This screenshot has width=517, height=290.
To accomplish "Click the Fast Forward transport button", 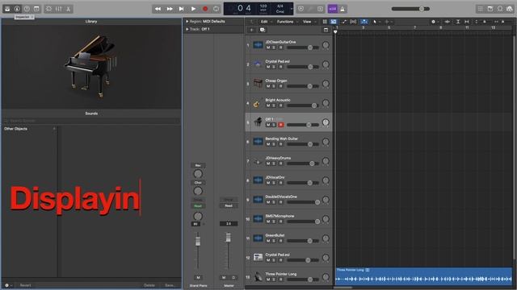I will click(x=170, y=9).
